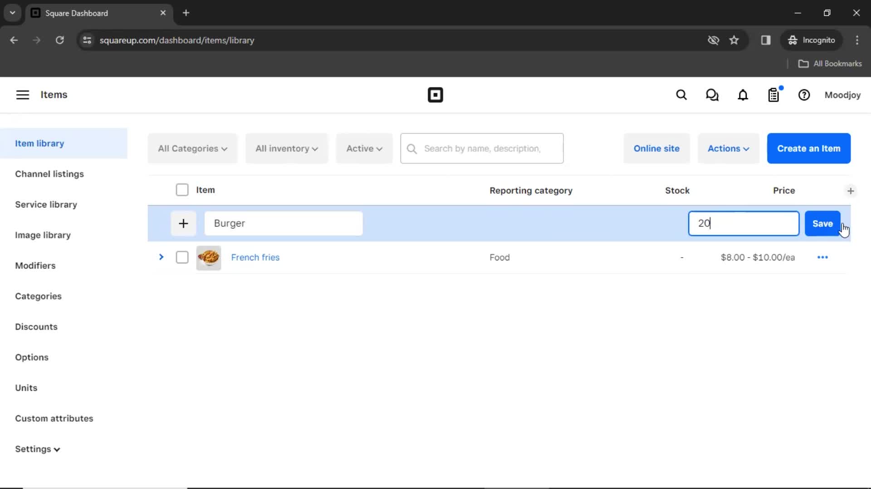Add a column with the plus icon

click(x=851, y=191)
